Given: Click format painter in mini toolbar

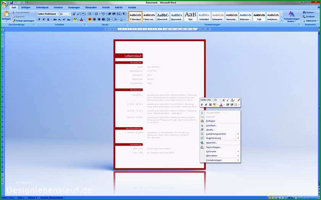Looking at the screenshot, I should point(238,100).
